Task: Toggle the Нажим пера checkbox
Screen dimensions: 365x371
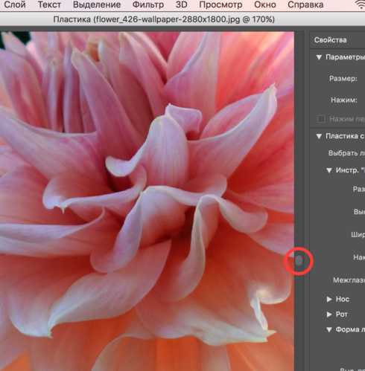Action: [321, 119]
